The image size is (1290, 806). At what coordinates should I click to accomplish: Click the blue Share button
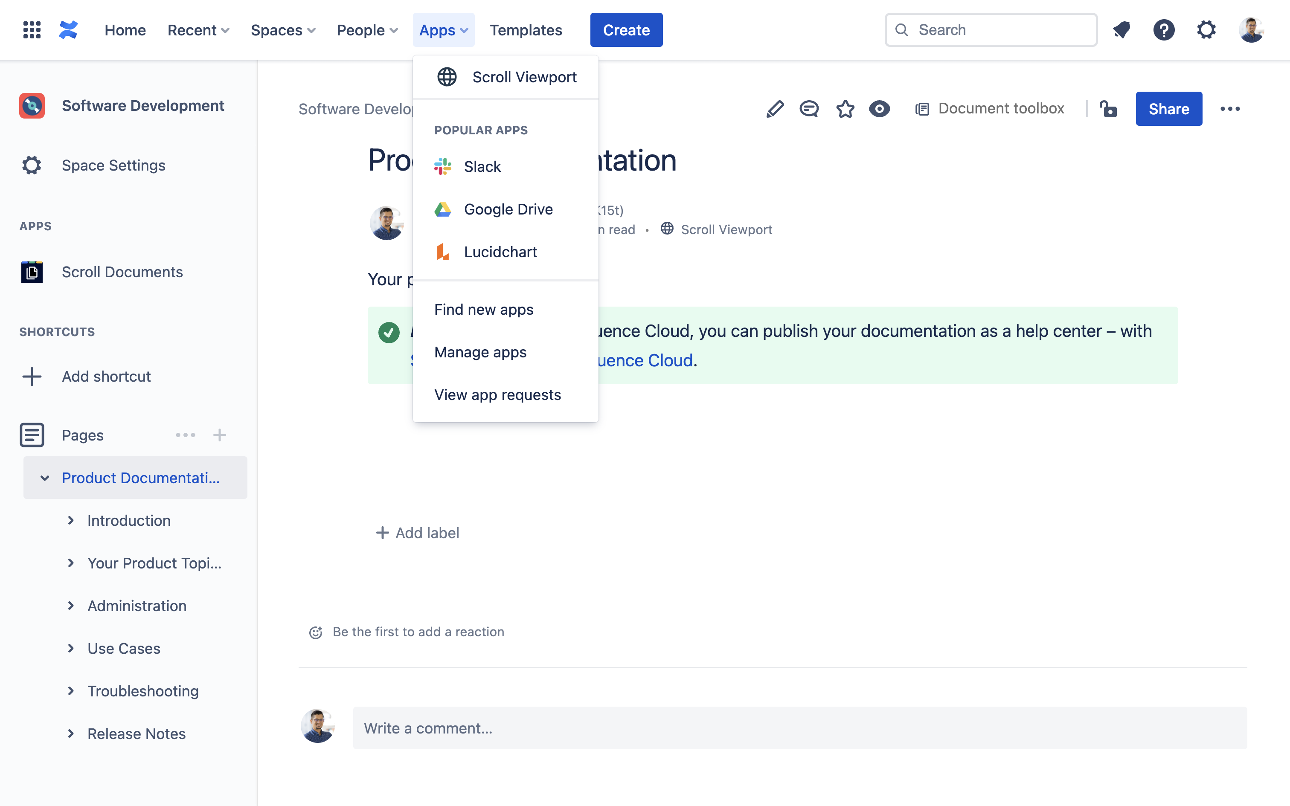coord(1168,109)
